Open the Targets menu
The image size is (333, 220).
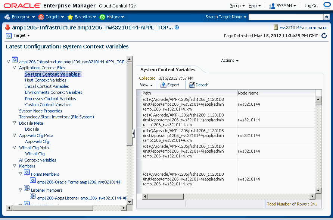(55, 17)
